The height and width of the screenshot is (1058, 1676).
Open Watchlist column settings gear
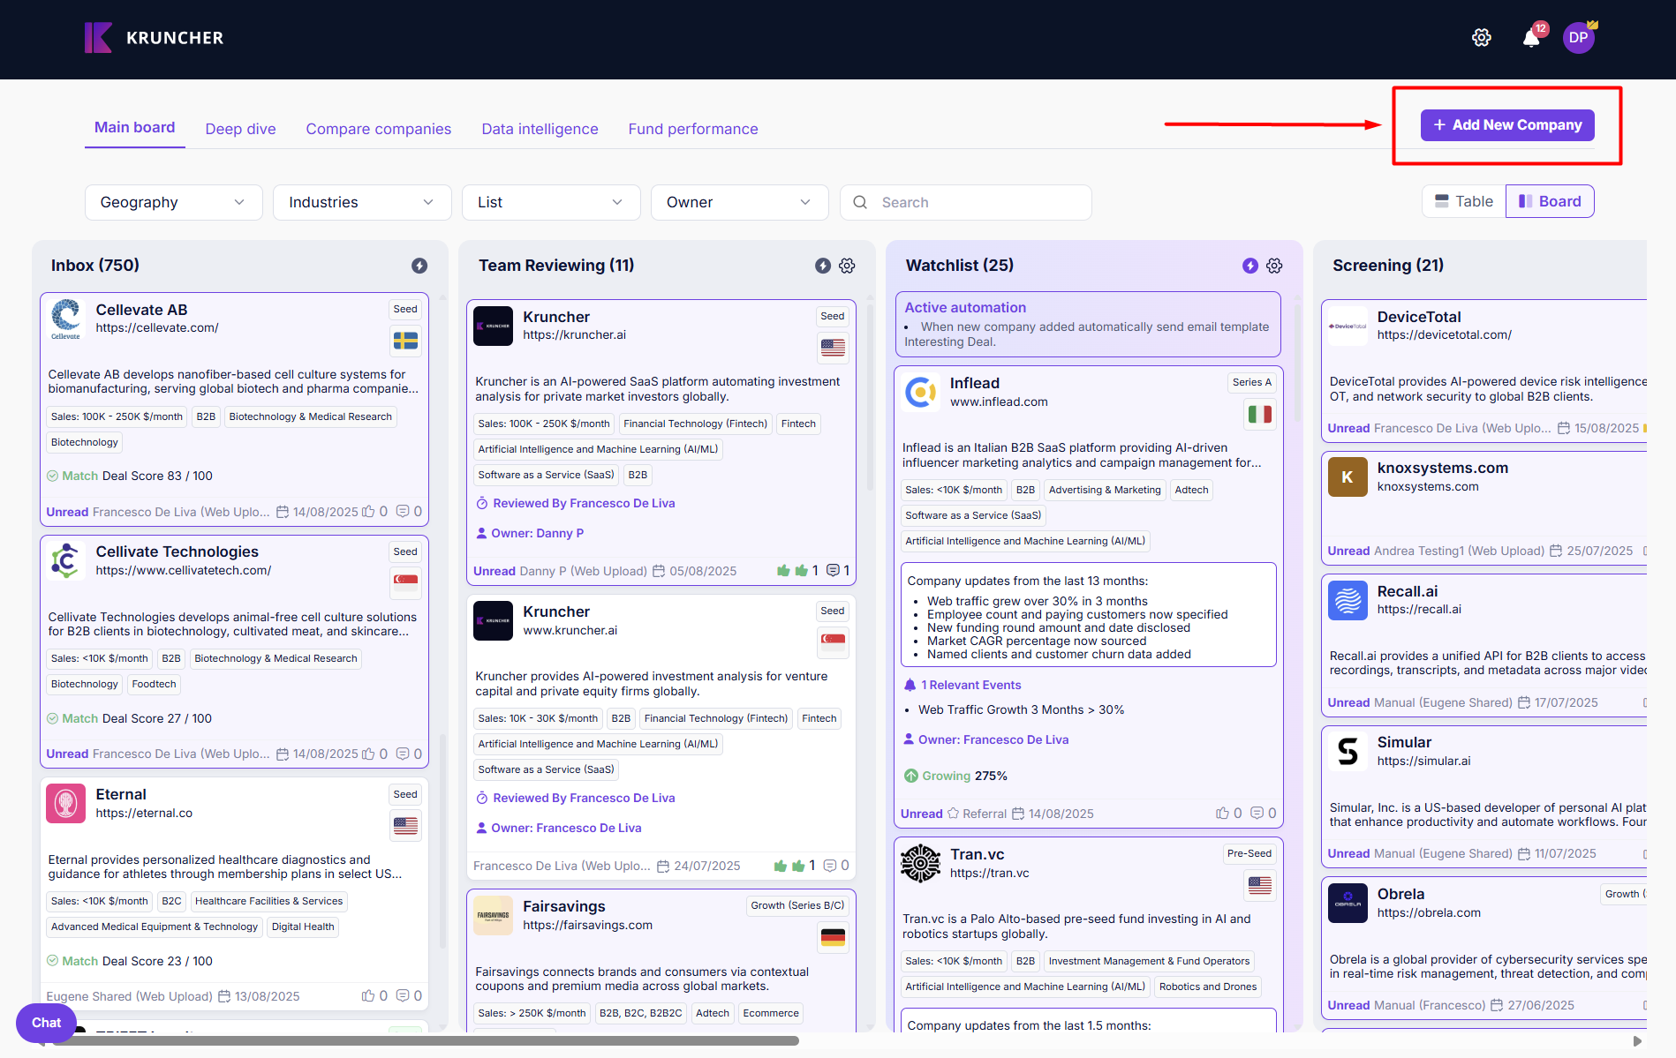tap(1274, 266)
